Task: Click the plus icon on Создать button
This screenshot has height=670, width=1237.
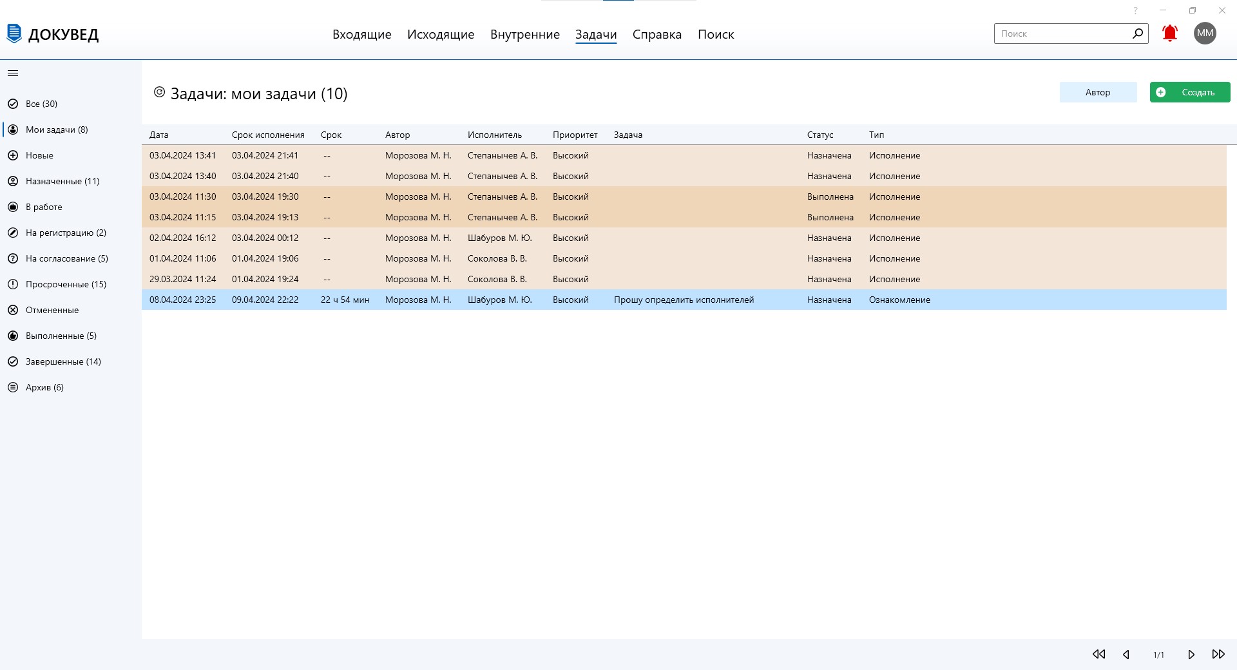Action: coord(1161,92)
